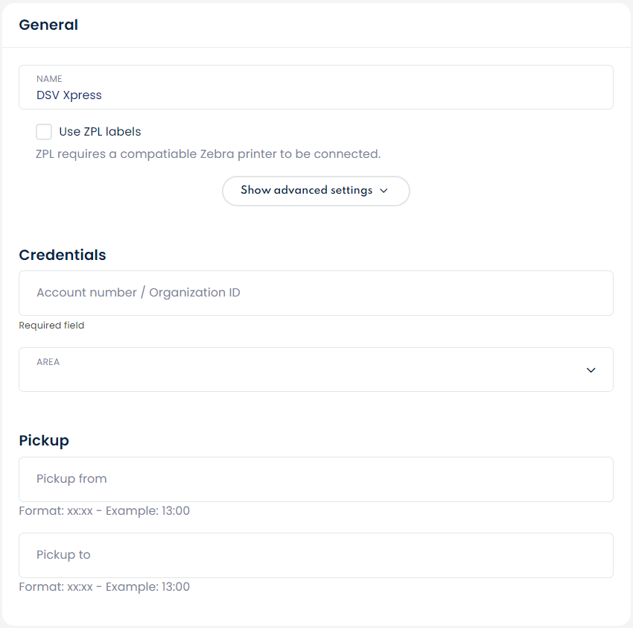Image resolution: width=633 pixels, height=628 pixels.
Task: Expand Show advanced settings
Action: (x=306, y=191)
